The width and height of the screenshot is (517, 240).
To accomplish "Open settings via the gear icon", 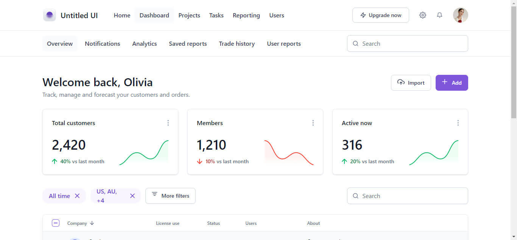I will click(x=423, y=15).
